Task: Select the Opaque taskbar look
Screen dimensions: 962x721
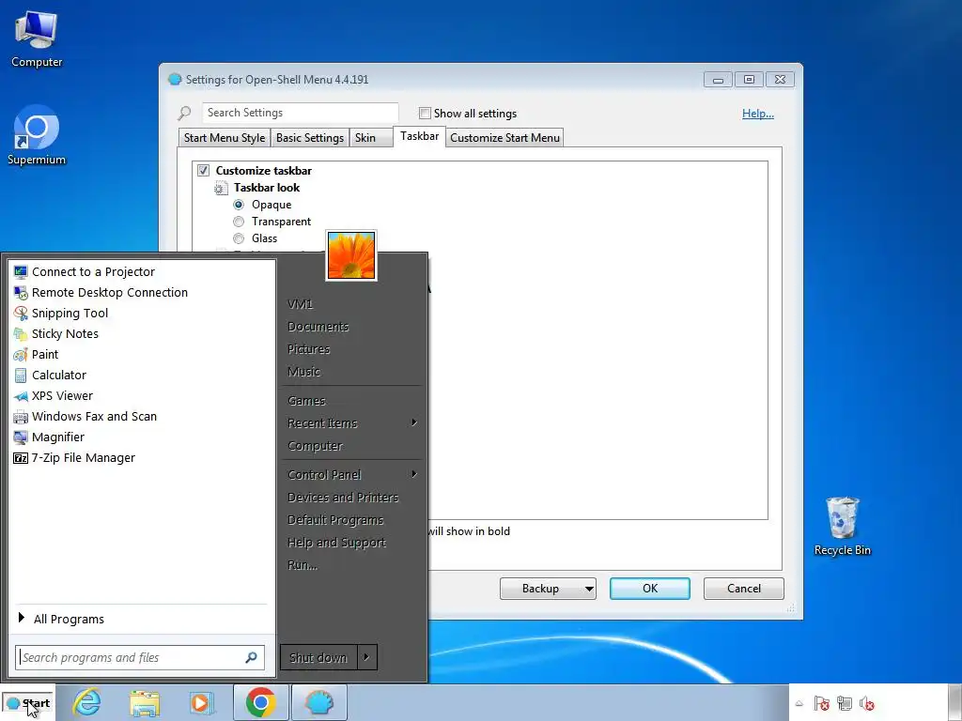Action: 239,204
